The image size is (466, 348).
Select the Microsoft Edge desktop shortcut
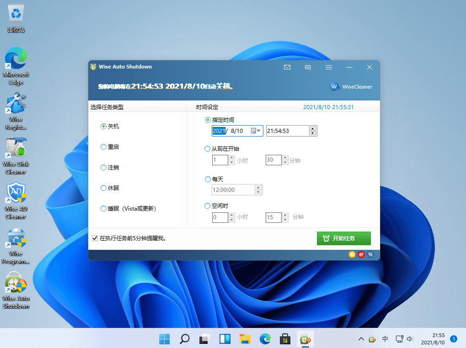click(16, 66)
